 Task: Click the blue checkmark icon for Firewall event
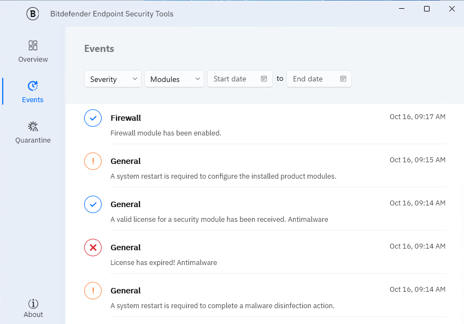click(93, 118)
